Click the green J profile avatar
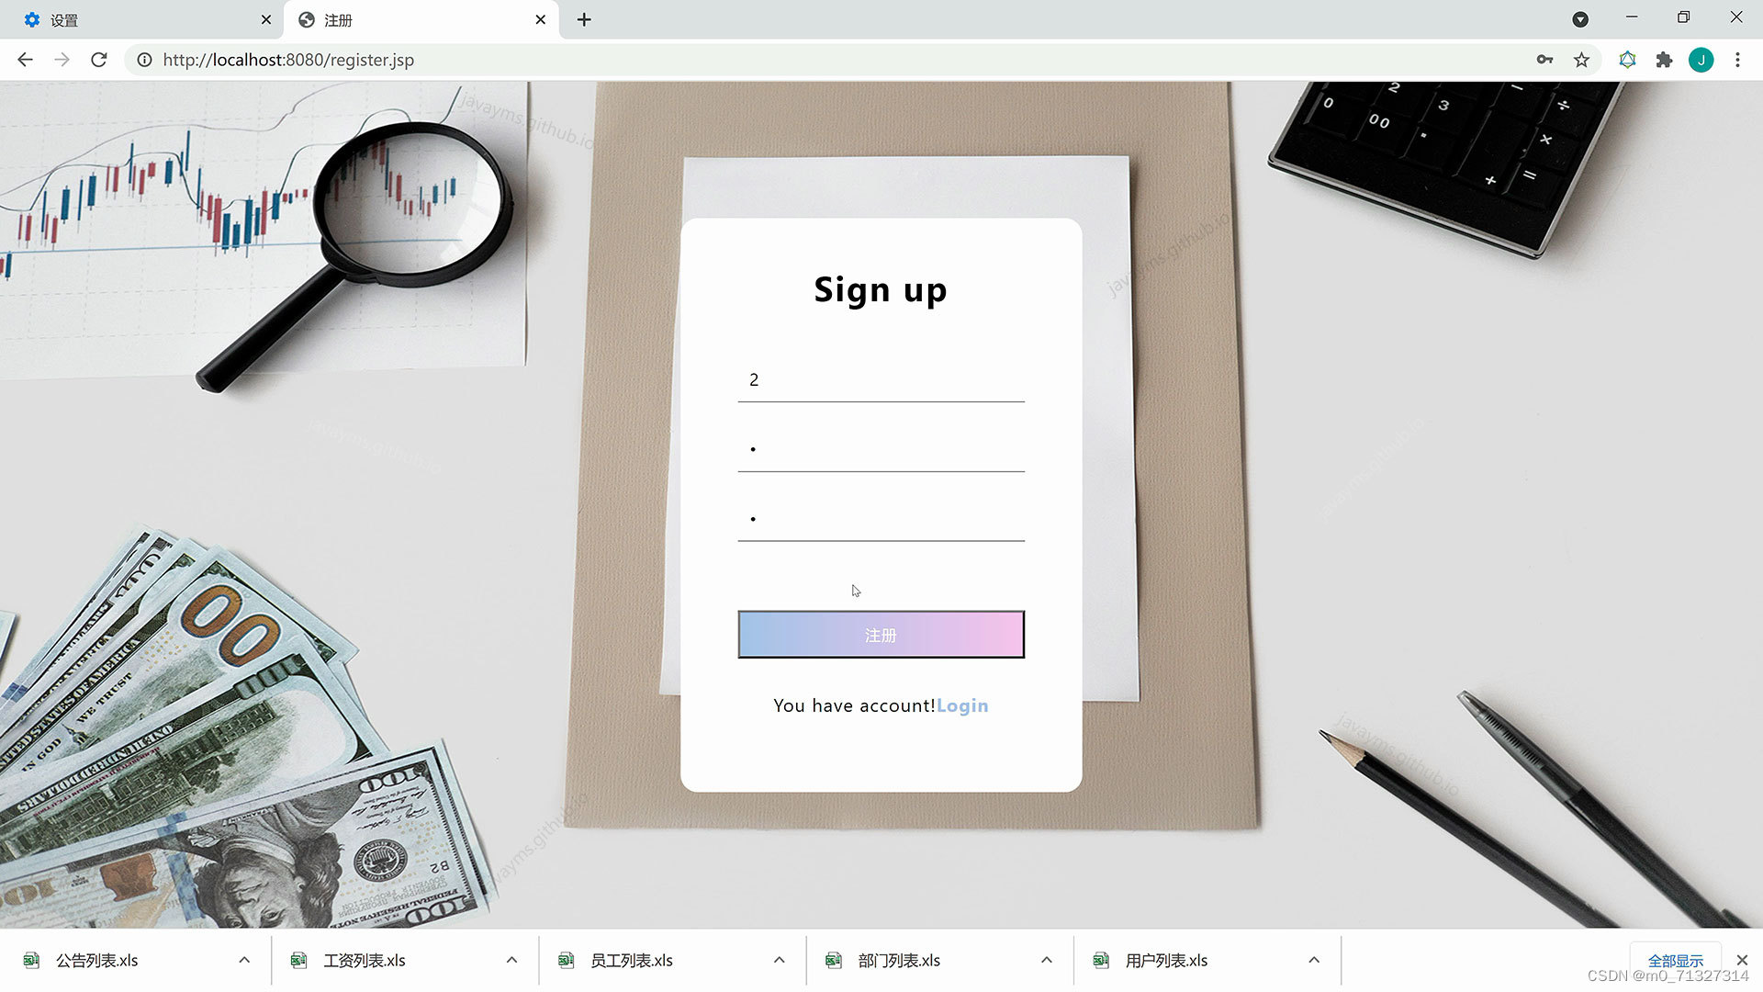The image size is (1763, 992). (x=1701, y=60)
